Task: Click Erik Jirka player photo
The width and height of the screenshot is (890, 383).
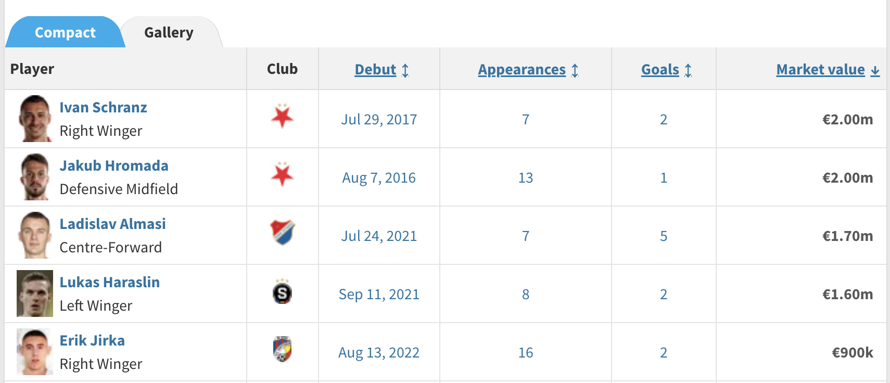Action: 35,352
